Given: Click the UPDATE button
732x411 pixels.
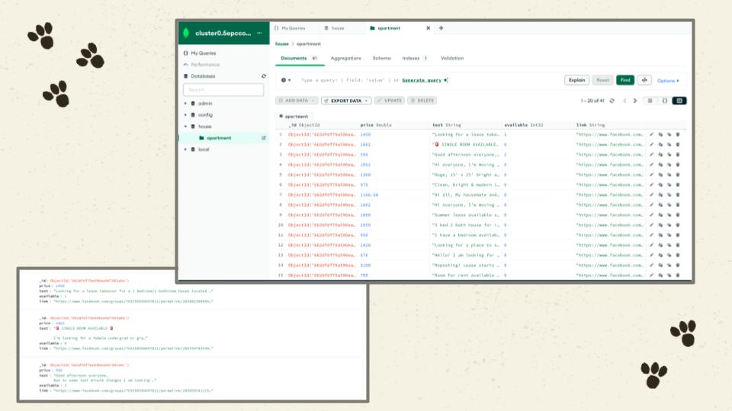Looking at the screenshot, I should pyautogui.click(x=390, y=100).
